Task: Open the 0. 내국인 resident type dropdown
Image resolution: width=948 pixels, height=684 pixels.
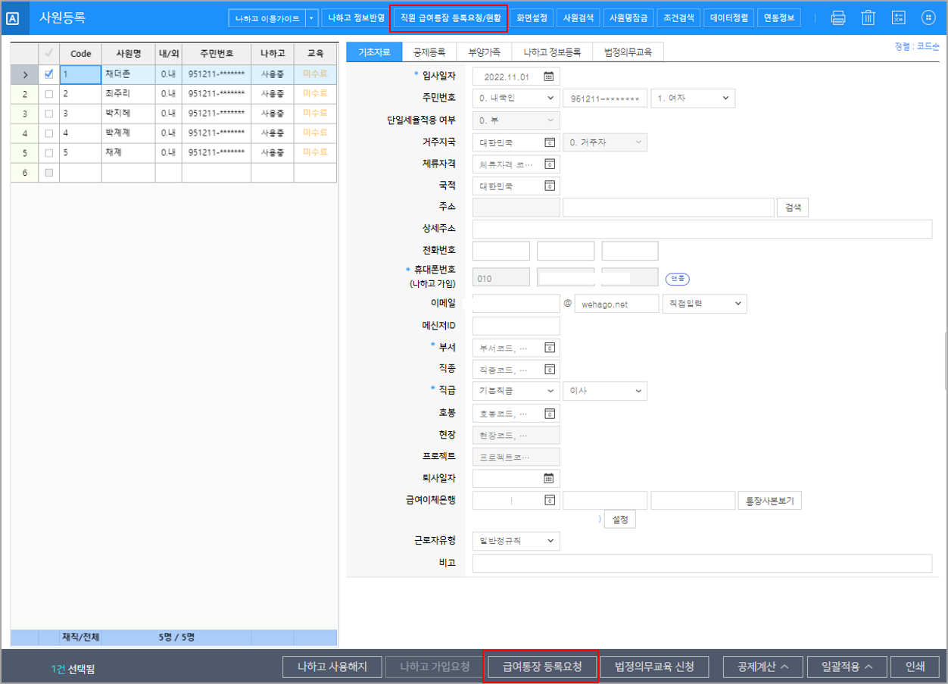Action: [x=516, y=98]
